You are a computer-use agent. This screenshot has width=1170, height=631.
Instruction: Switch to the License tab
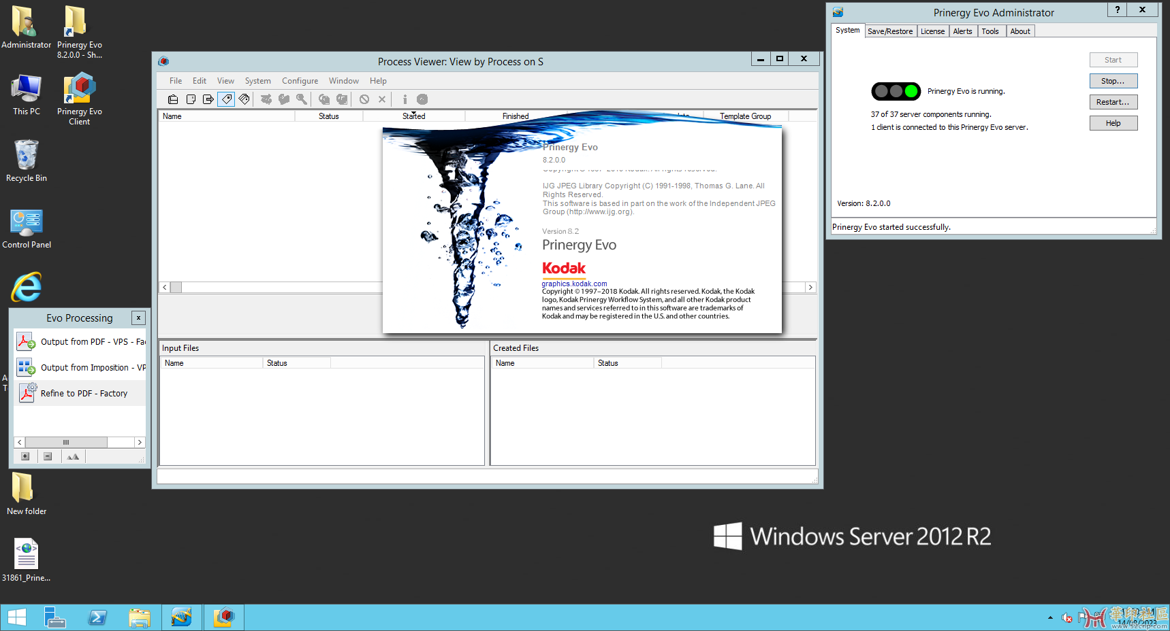pyautogui.click(x=932, y=31)
